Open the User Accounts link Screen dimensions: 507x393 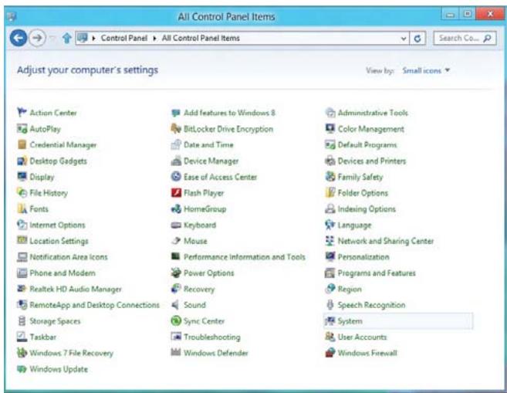[x=362, y=337]
